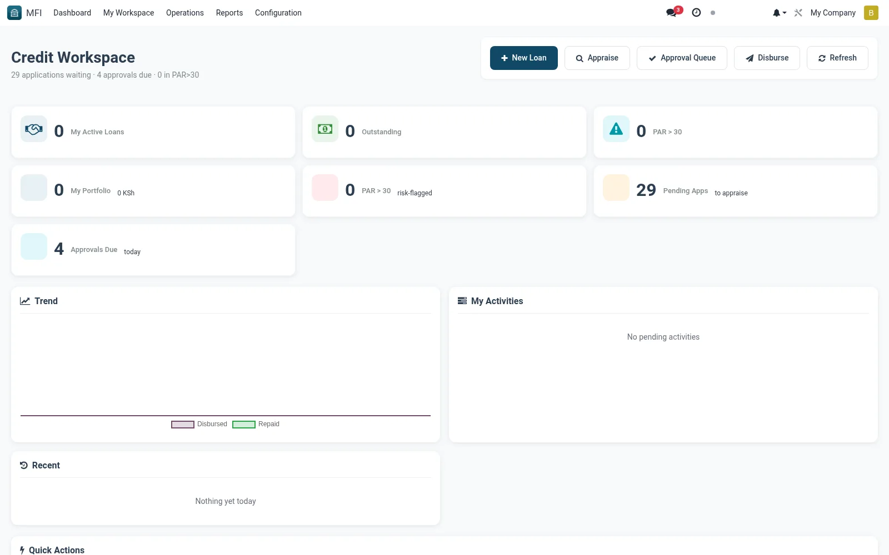
Task: Open the clock activities icon
Action: click(x=696, y=12)
